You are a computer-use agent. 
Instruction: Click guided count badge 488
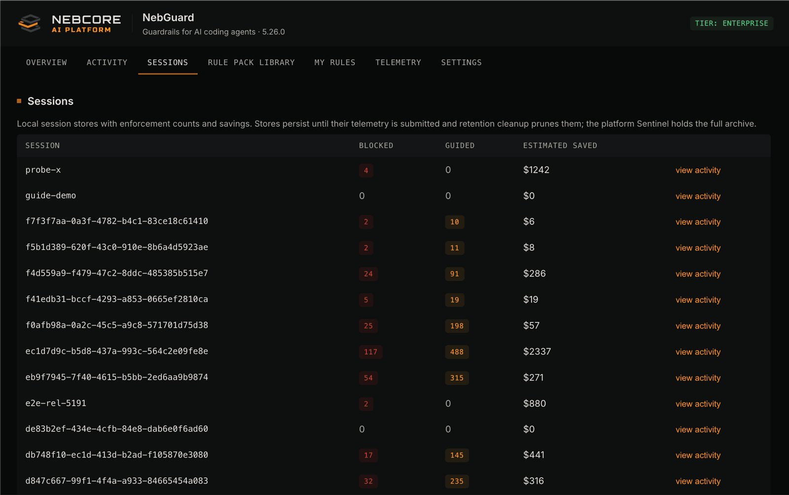457,352
